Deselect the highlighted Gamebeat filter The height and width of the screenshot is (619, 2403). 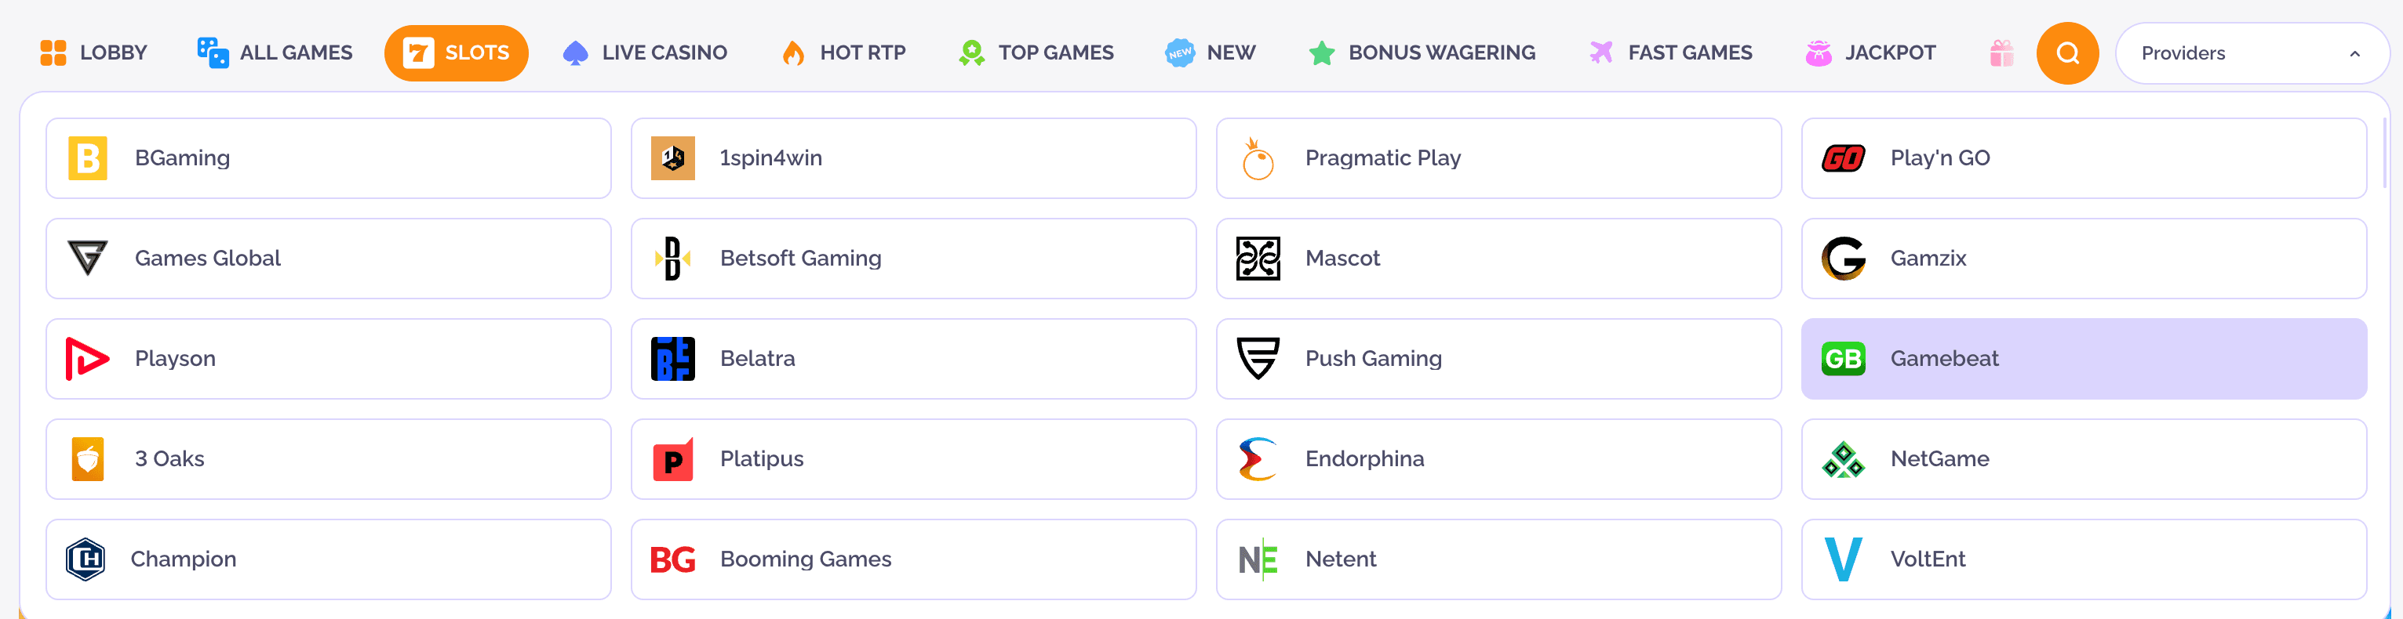pyautogui.click(x=2082, y=358)
